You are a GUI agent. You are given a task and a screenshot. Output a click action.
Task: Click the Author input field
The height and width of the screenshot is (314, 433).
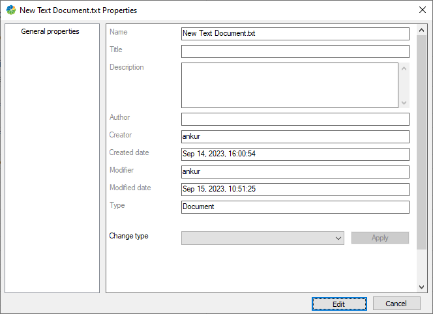tap(295, 119)
